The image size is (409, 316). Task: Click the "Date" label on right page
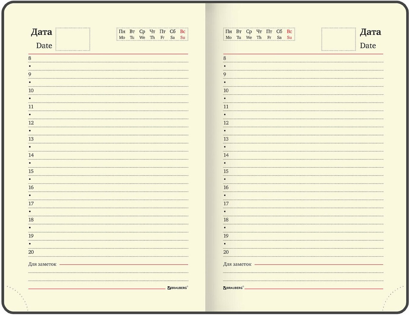tap(368, 46)
